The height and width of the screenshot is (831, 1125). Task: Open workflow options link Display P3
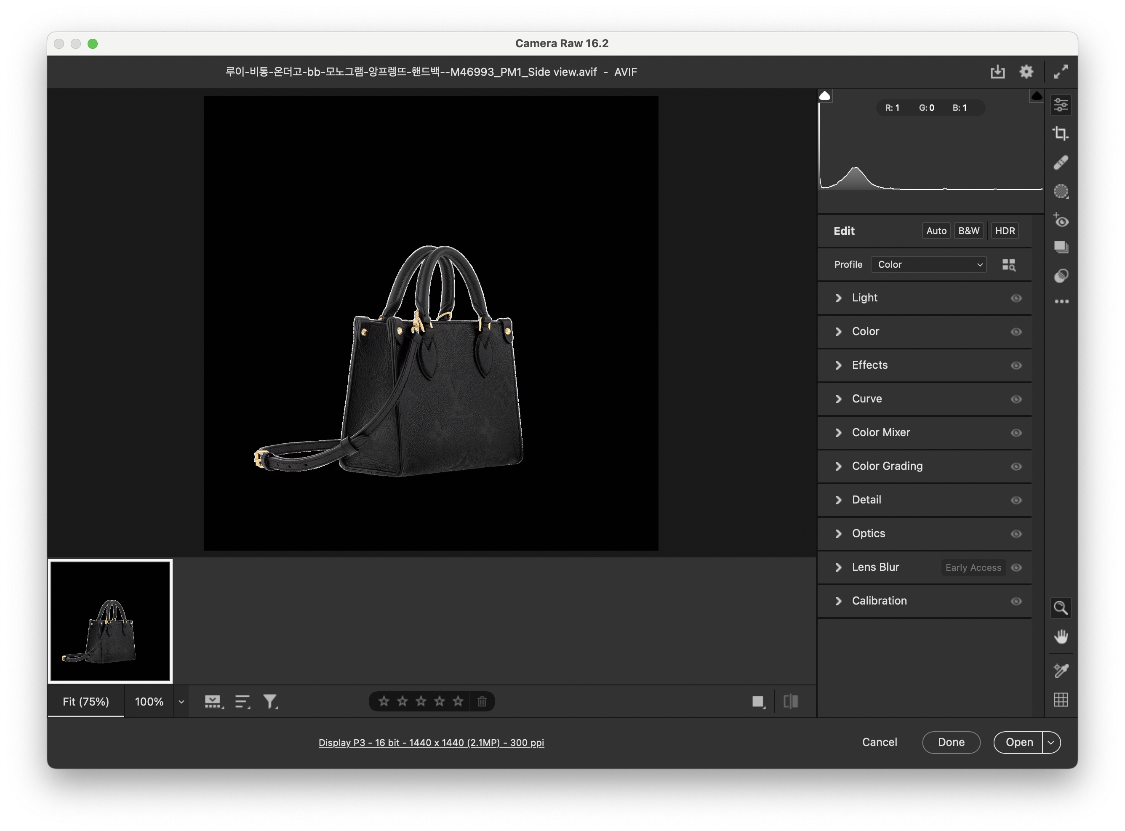(x=431, y=743)
